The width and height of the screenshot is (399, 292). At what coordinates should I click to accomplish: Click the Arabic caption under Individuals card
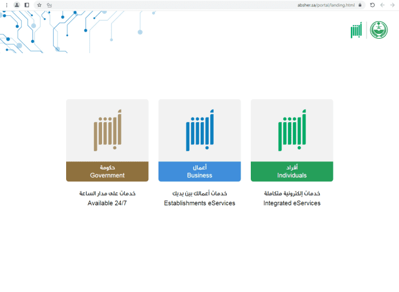click(292, 193)
